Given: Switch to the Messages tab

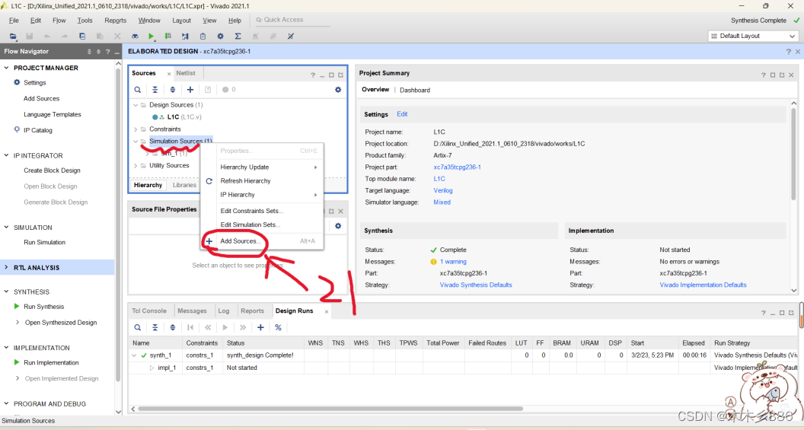Looking at the screenshot, I should (192, 311).
